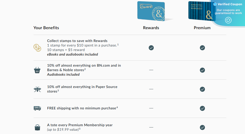Screen dimensions: 245x134
Task: Click the Paper Source dragonfly icon
Action: click(x=37, y=89)
